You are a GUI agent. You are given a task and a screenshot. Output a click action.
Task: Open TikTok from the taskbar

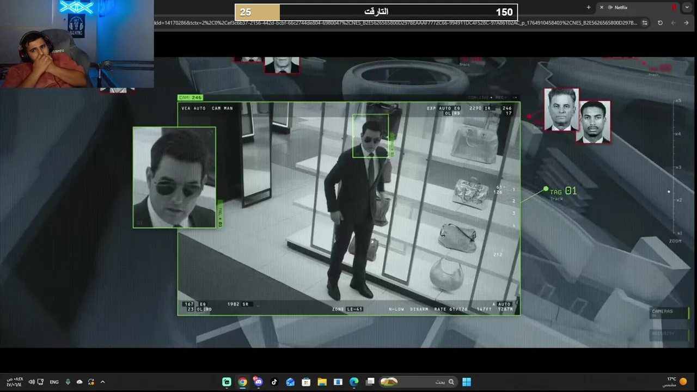[x=274, y=382]
